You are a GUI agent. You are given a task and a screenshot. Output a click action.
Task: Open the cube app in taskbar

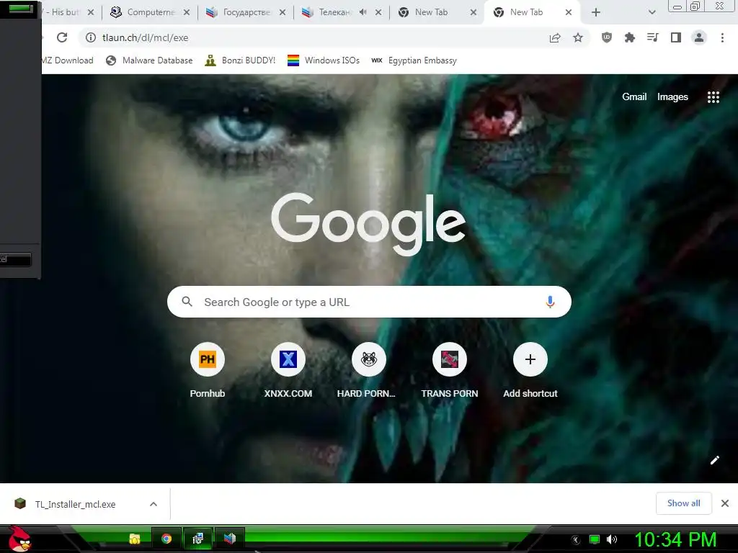click(x=230, y=539)
